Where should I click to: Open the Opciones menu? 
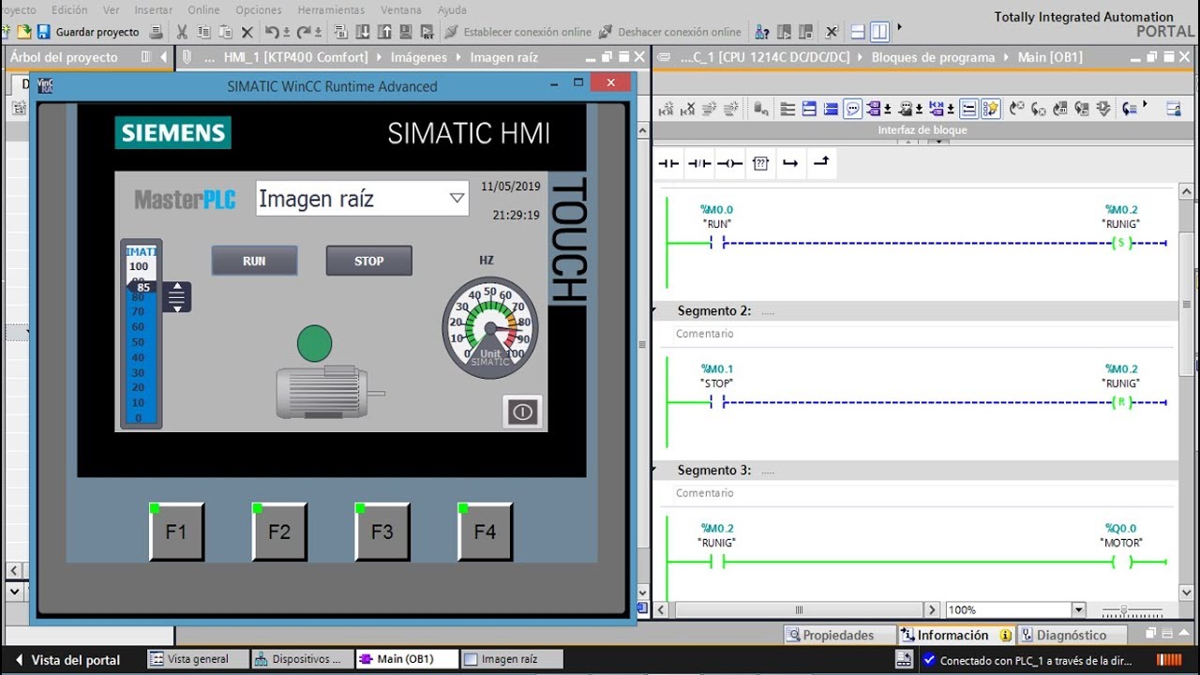(259, 9)
